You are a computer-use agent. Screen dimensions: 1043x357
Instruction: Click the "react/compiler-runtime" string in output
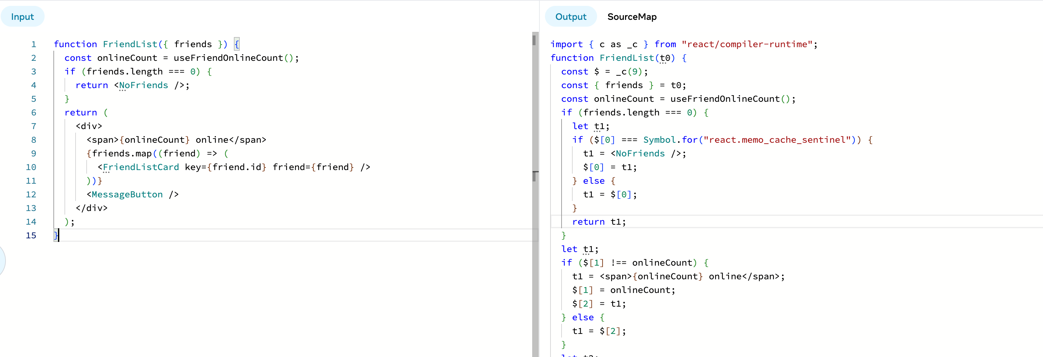coord(747,44)
